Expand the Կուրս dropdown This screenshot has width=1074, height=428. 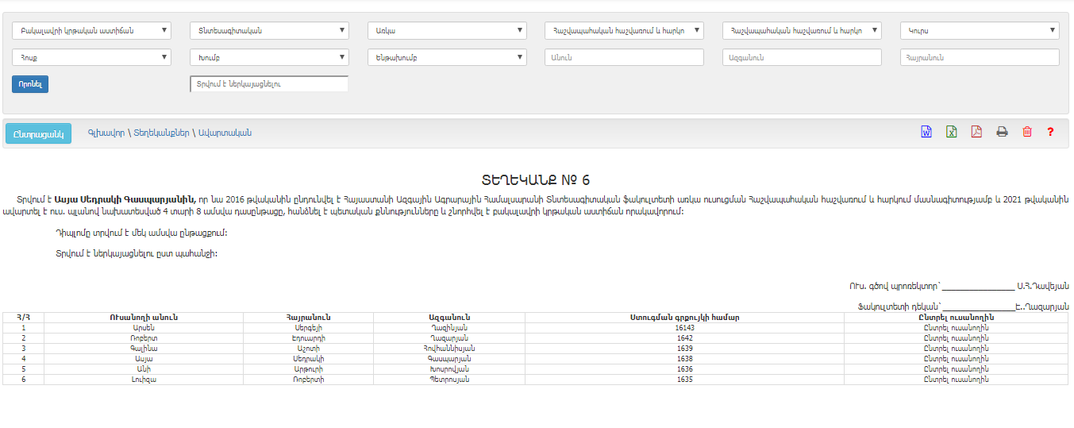click(x=980, y=31)
